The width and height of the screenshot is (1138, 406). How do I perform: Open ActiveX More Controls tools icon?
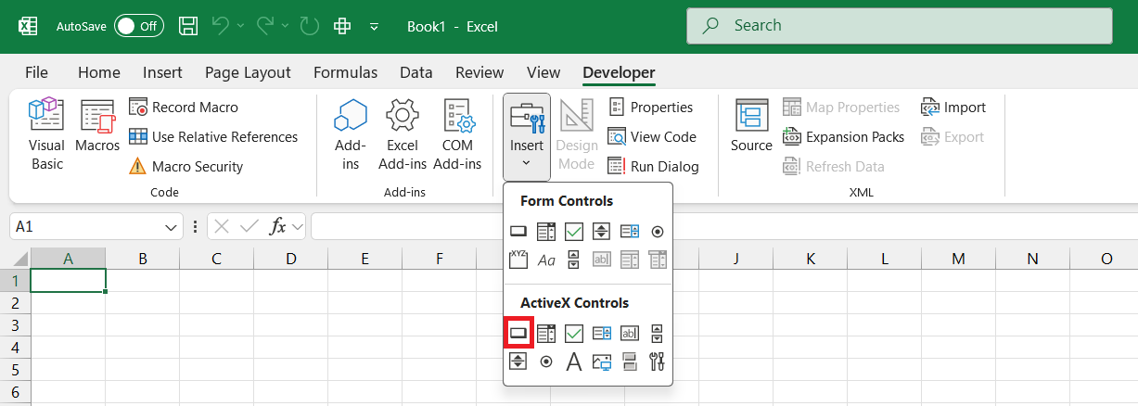658,362
